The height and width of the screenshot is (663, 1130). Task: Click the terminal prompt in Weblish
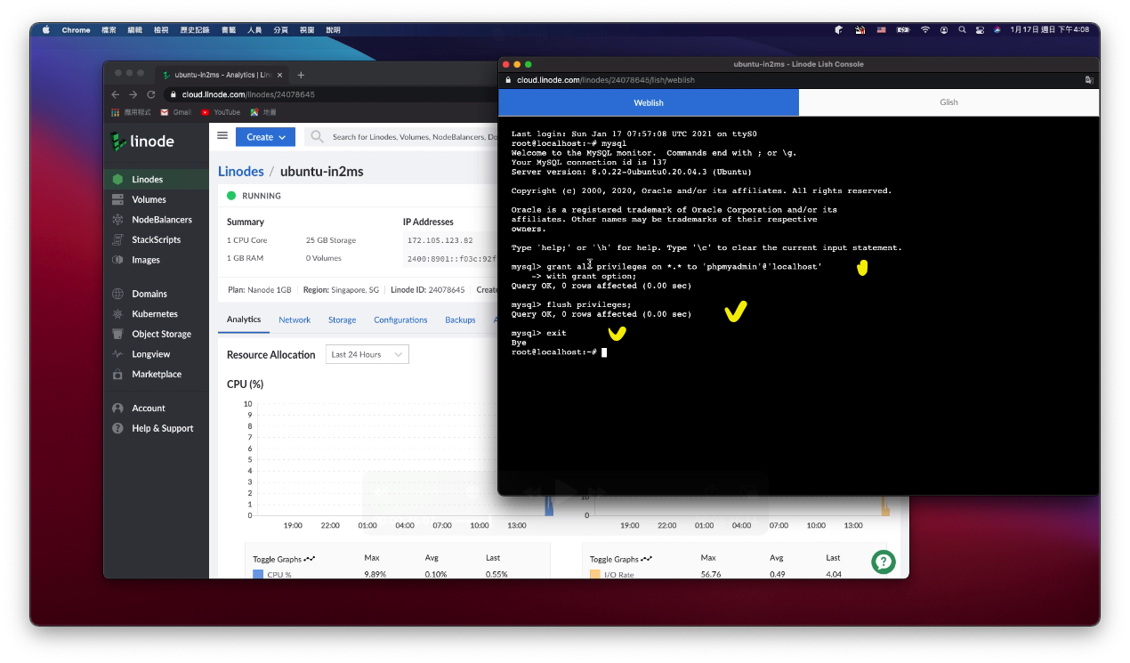[x=558, y=352]
